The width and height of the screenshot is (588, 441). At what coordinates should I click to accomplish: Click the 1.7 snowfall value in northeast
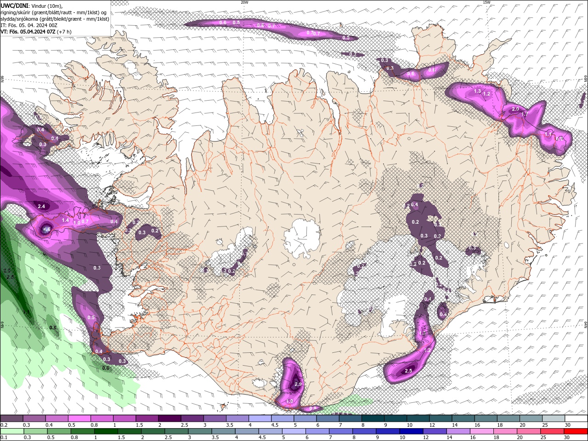click(x=525, y=113)
